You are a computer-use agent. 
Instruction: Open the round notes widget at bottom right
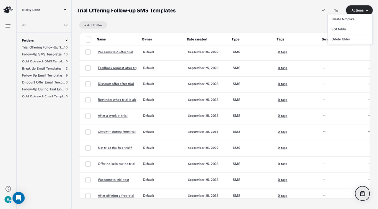click(362, 193)
